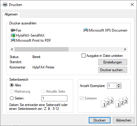Viewport: 137px width, 126px height.
Task: Click the Drucker suchen... button
Action: [113, 70]
